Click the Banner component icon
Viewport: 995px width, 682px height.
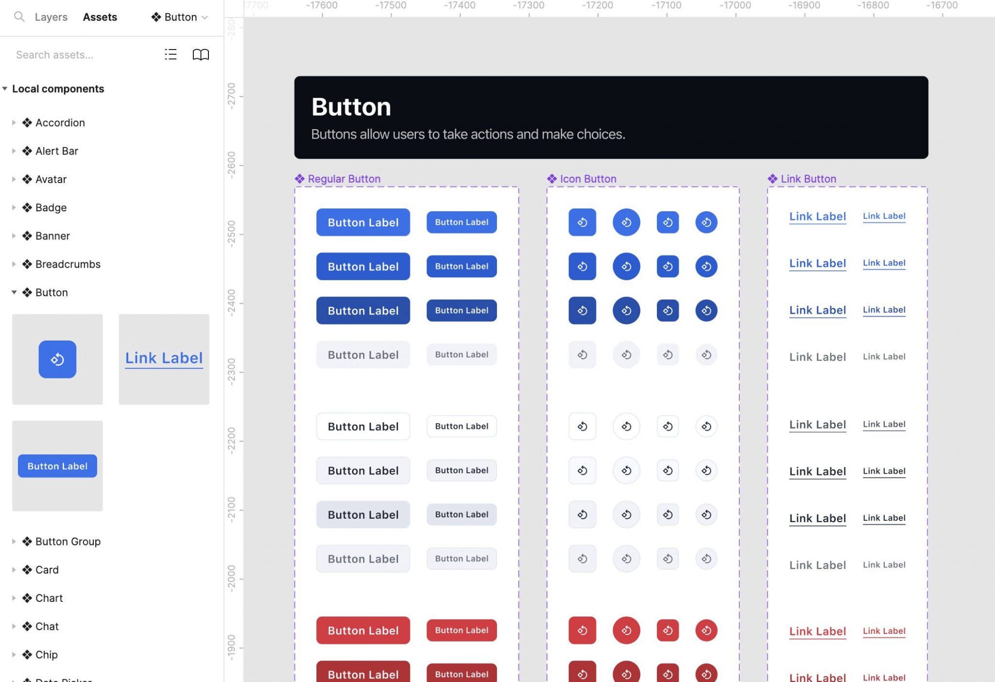[x=26, y=236]
